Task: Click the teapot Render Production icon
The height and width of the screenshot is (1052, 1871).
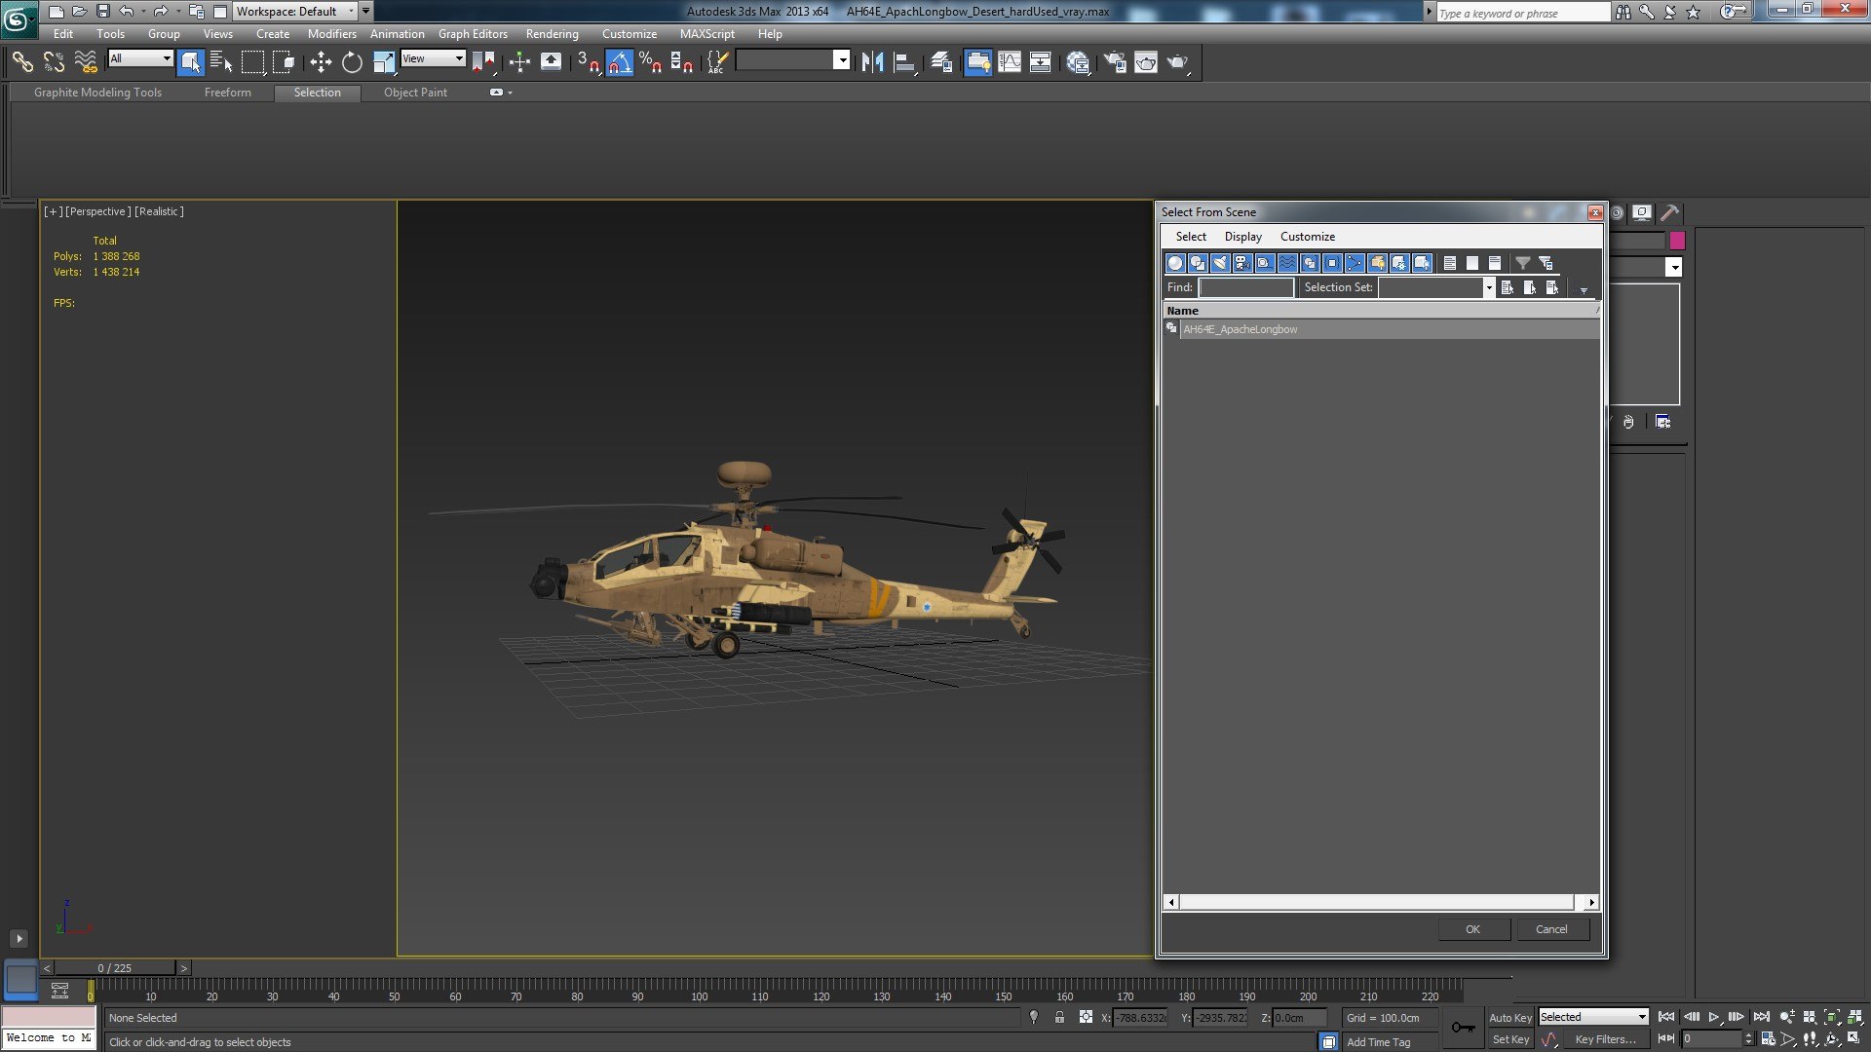Action: [x=1178, y=62]
